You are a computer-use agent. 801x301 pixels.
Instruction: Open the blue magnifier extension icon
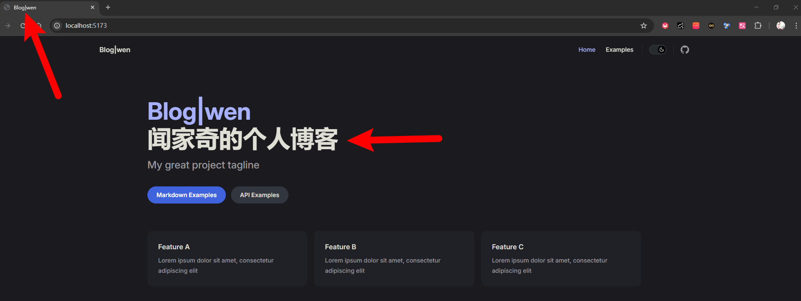click(x=726, y=26)
